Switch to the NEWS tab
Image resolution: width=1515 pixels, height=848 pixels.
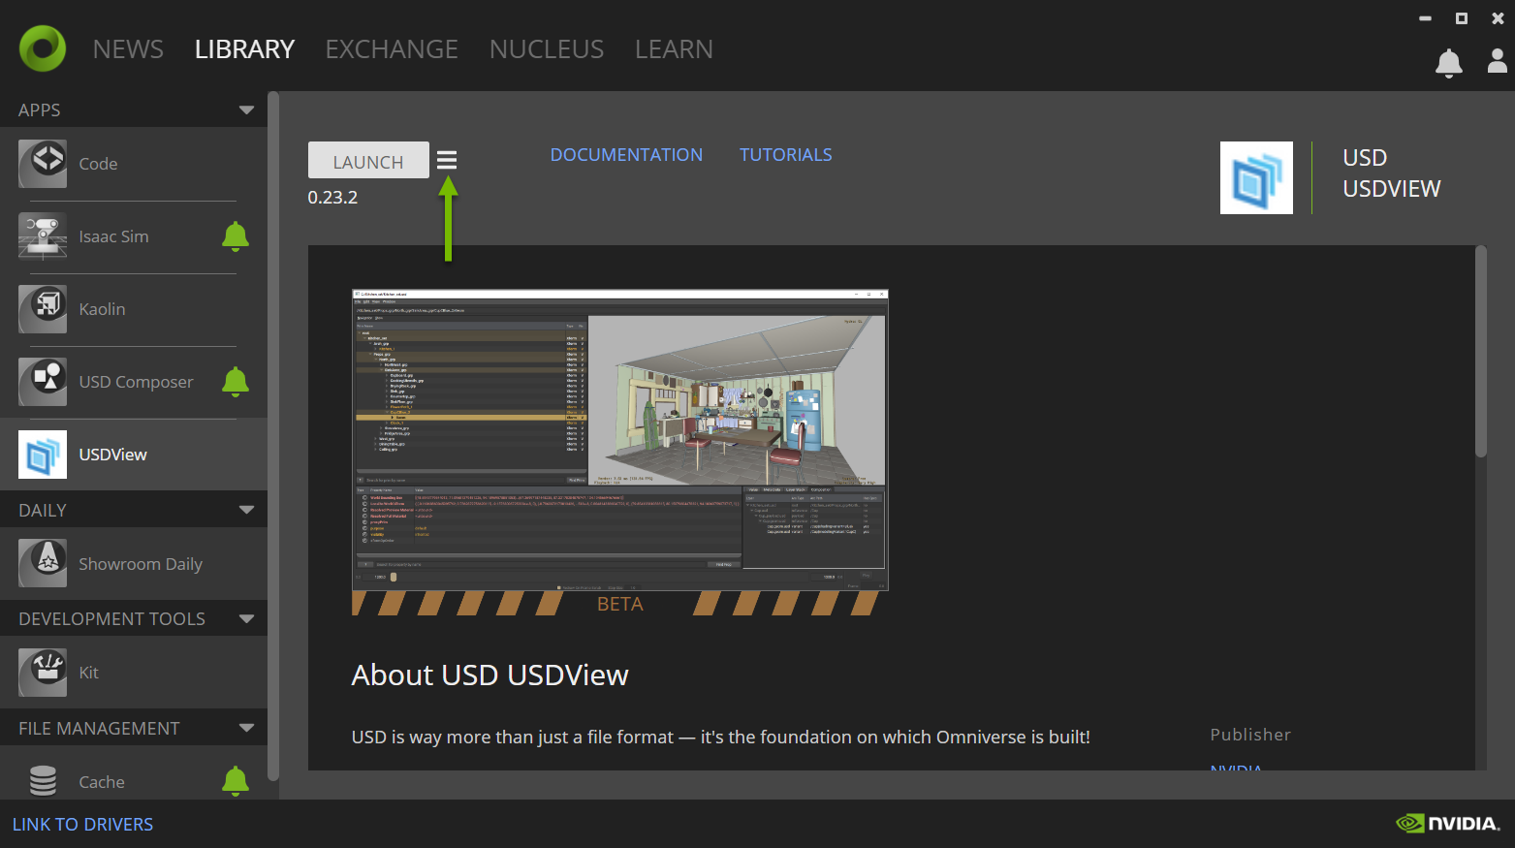tap(128, 49)
